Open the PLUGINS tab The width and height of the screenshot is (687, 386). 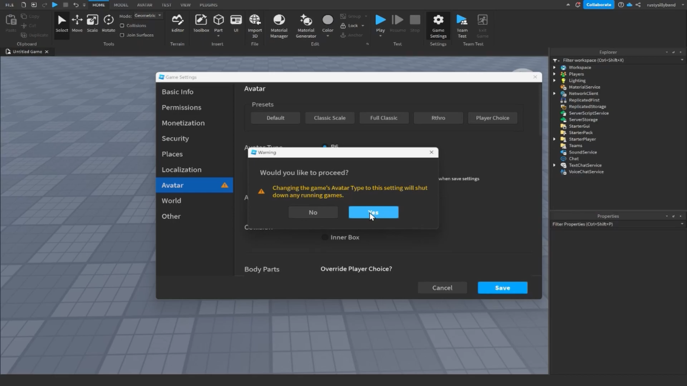coord(208,5)
